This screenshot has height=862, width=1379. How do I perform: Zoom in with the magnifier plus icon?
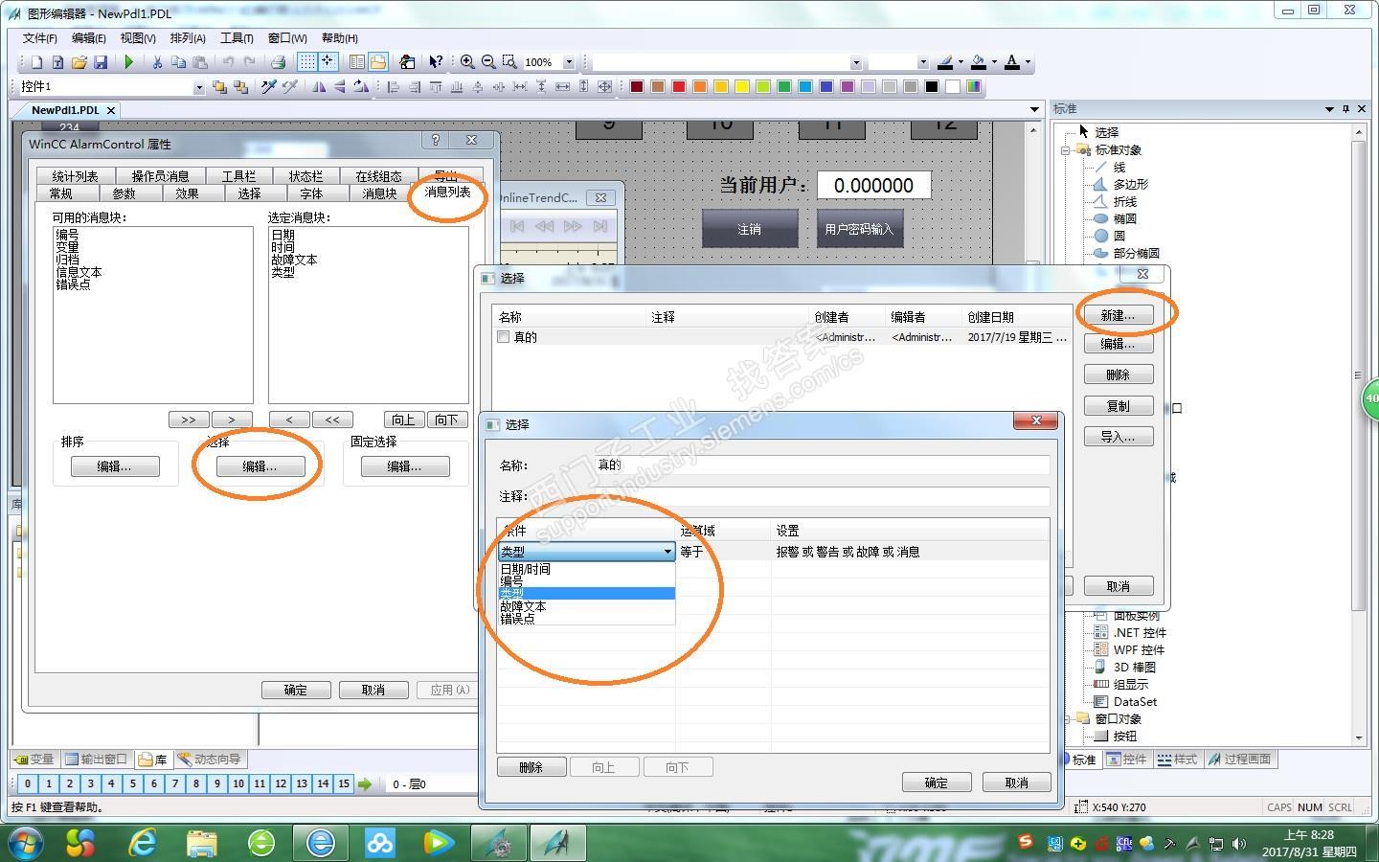click(467, 62)
